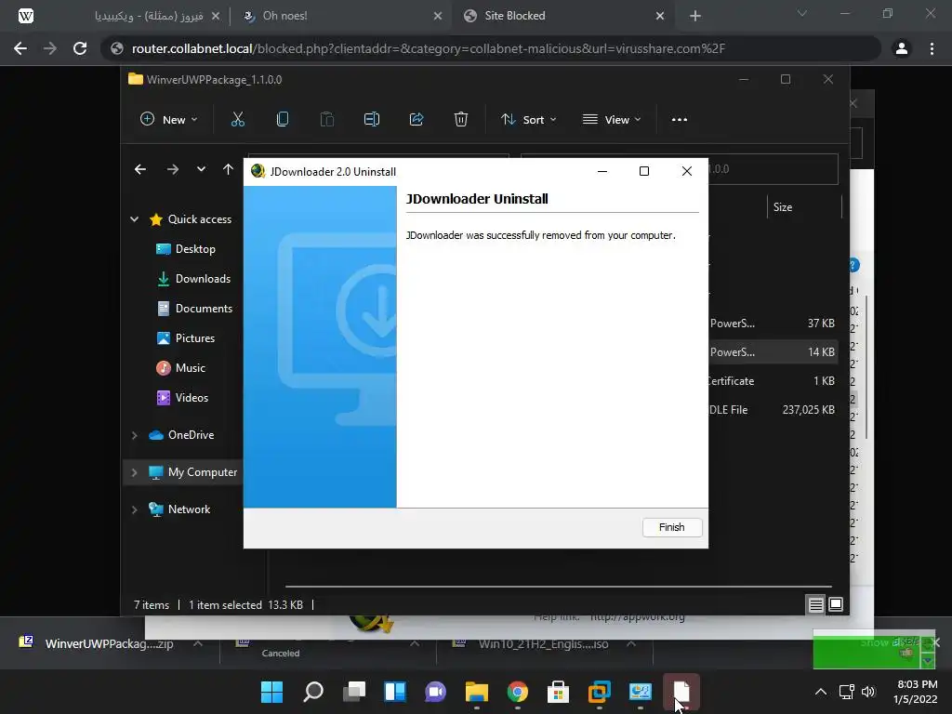Click the browser back button

pos(20,48)
